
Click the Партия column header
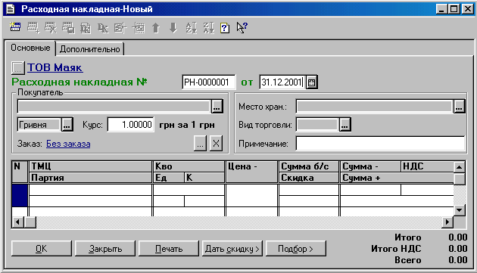90,178
